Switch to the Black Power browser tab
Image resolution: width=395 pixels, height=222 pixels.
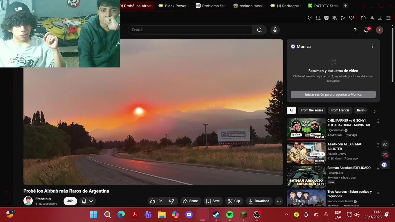pos(174,6)
